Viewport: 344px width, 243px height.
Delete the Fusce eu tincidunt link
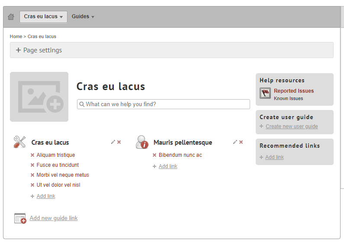pyautogui.click(x=32, y=165)
